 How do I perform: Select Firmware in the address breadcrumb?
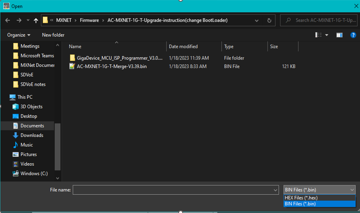89,20
